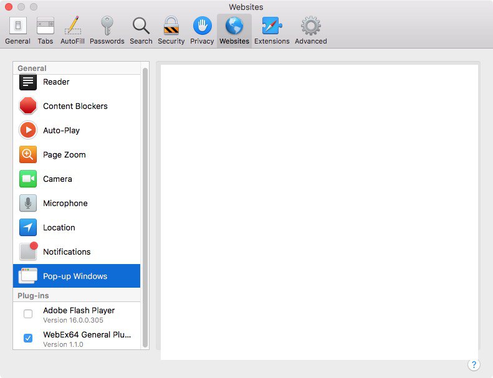Enable the Adobe Flash Player checkbox

28,314
